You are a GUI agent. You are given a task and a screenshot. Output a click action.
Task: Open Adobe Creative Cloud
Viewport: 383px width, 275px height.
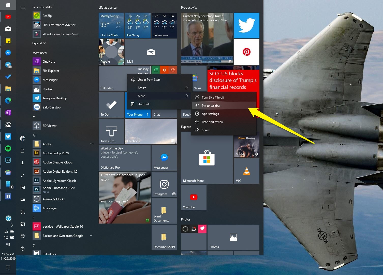pyautogui.click(x=63, y=162)
